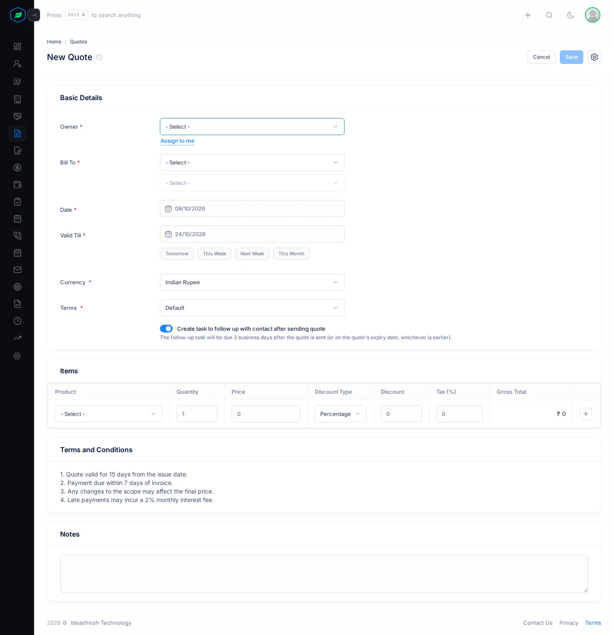614x635 pixels.
Task: Toggle the follow-up task creation switch
Action: click(x=166, y=329)
